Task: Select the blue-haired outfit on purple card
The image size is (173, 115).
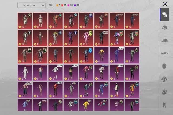Action: coord(101,90)
